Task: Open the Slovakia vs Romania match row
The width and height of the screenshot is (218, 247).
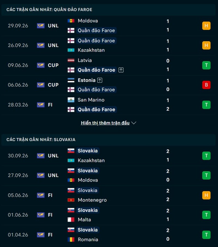Action: [x=109, y=235]
